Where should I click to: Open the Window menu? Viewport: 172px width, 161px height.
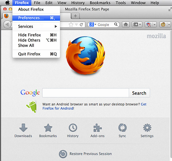click(x=138, y=3)
